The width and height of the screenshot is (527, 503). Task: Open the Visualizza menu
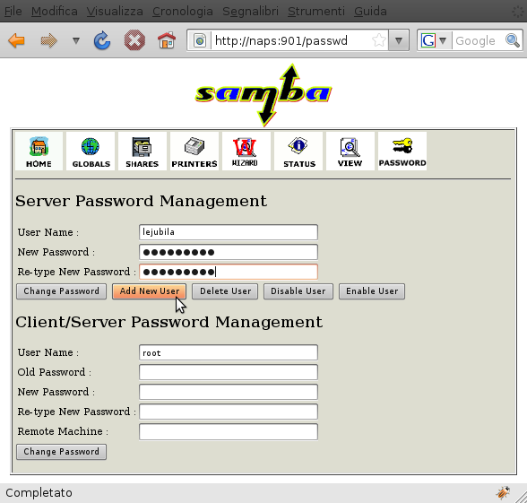(115, 11)
